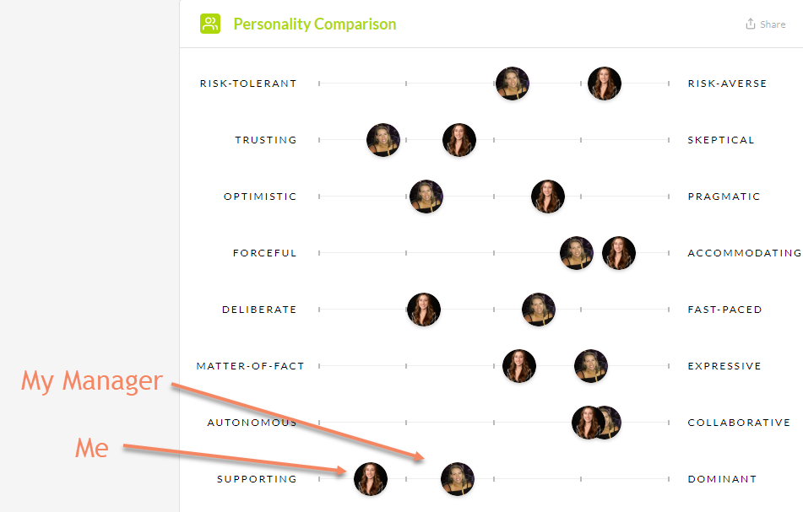The width and height of the screenshot is (803, 512).
Task: Pick the dark-haired avatar on the Pragmatic scale
Action: 548,197
